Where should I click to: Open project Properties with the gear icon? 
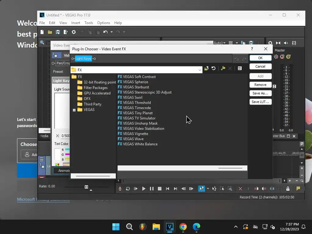tap(74, 32)
